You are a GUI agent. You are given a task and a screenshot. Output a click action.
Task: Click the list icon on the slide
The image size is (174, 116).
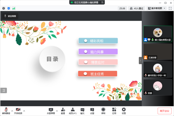point(4,90)
